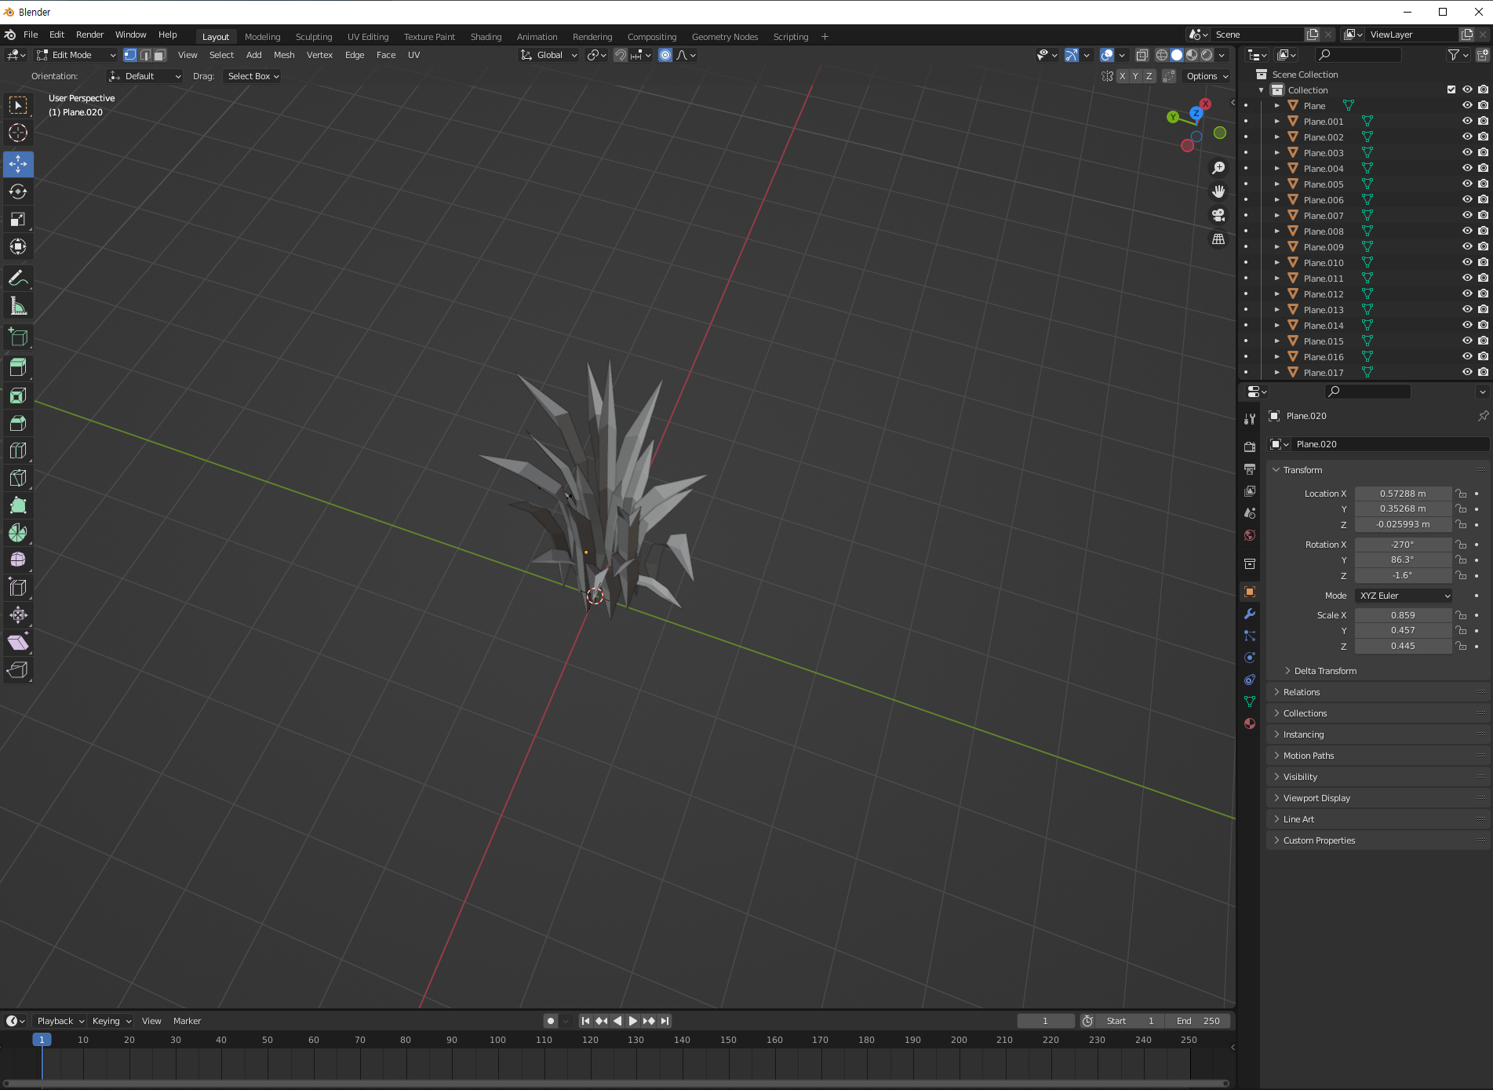This screenshot has width=1493, height=1090.
Task: Select the Extrude Region tool
Action: click(18, 367)
